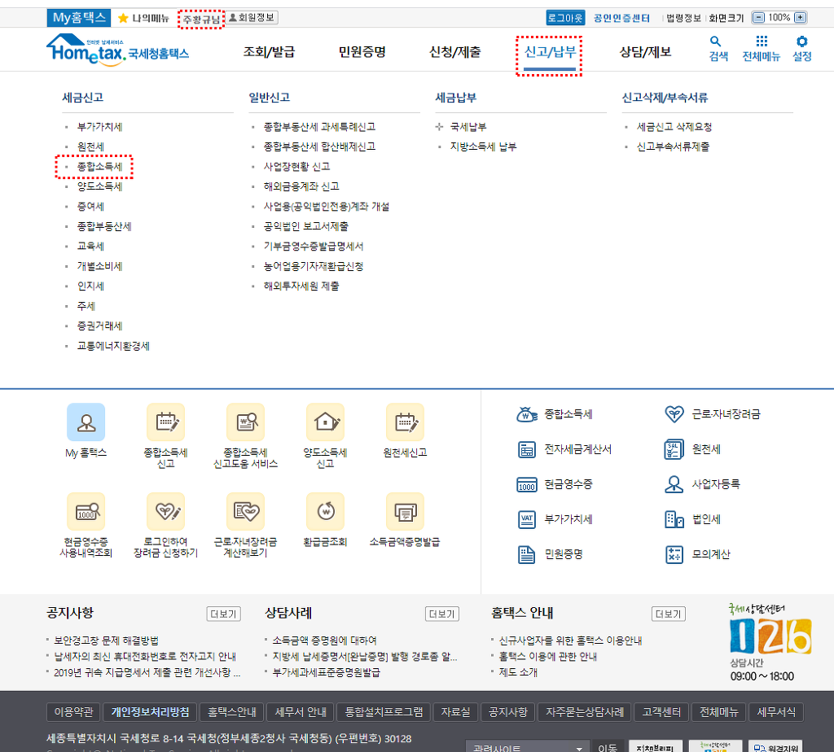
Task: Click the 부가가치세 VAT icon
Action: [x=527, y=519]
